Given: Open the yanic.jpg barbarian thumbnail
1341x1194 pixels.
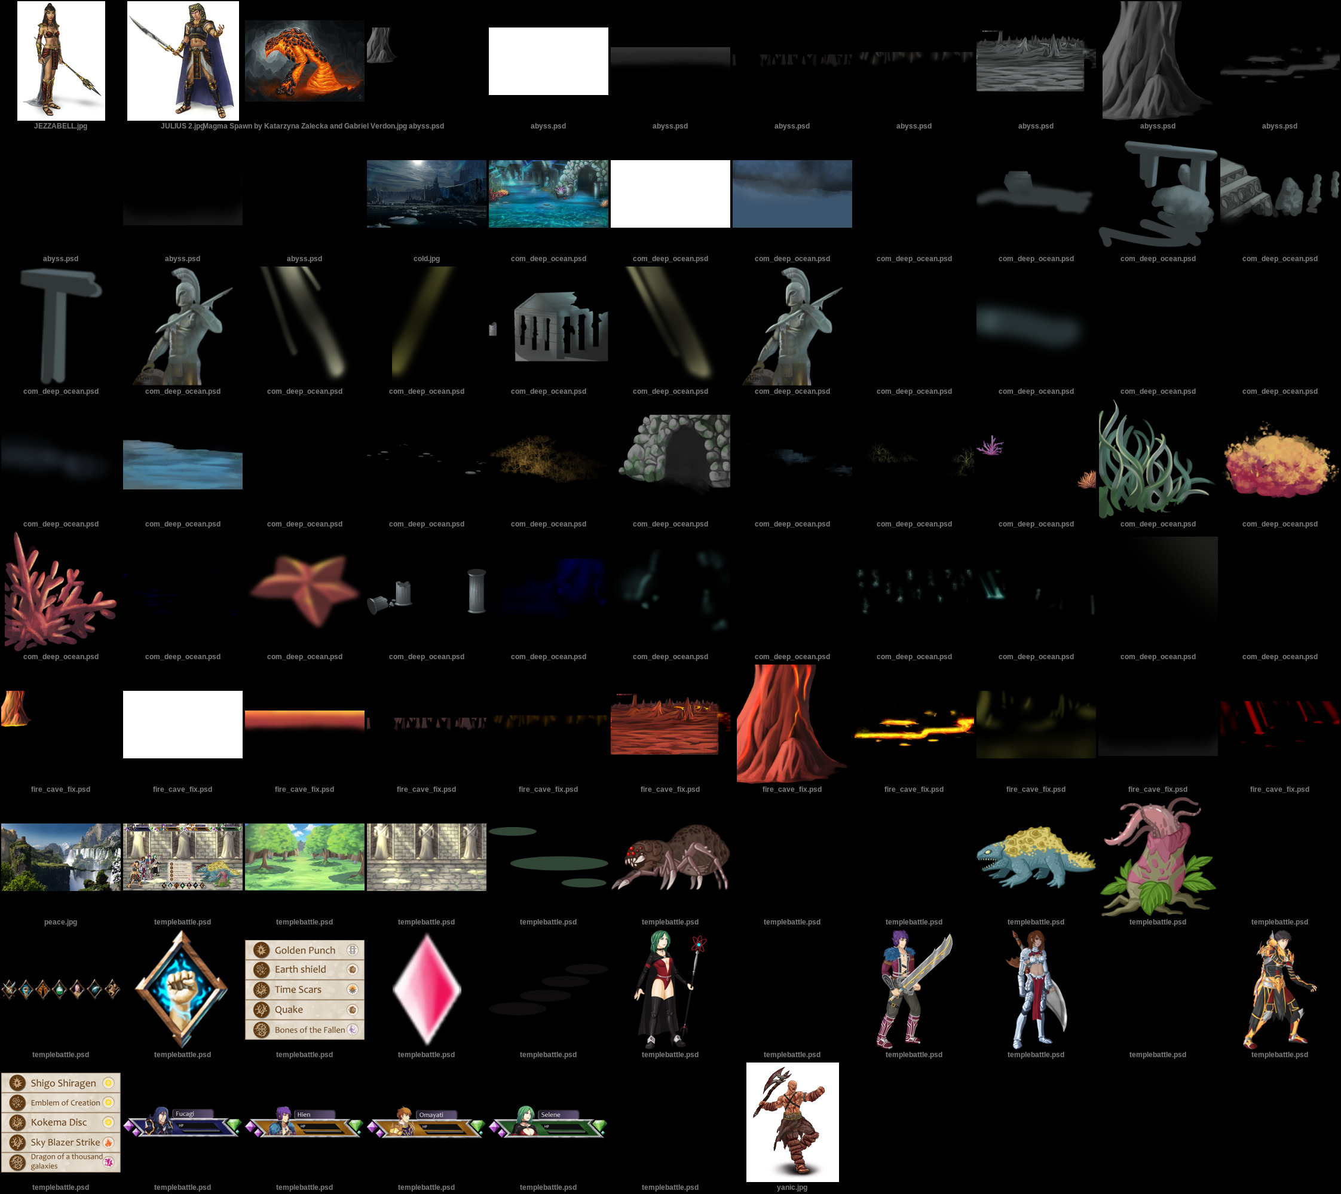Looking at the screenshot, I should coord(792,1122).
